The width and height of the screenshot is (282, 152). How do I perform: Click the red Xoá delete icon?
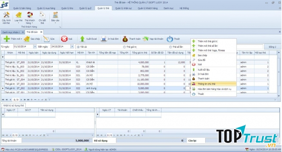coord(64,39)
